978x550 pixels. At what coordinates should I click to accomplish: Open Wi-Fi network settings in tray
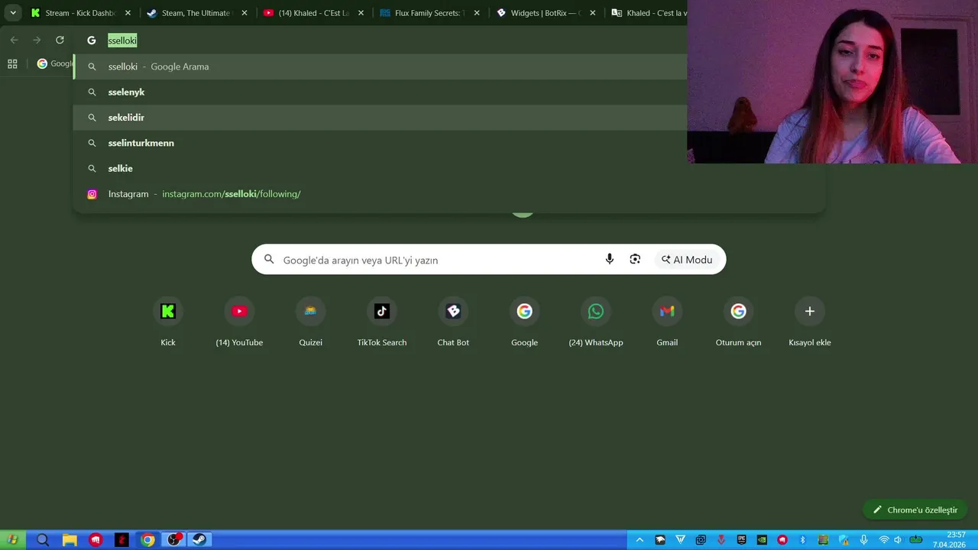pos(884,540)
